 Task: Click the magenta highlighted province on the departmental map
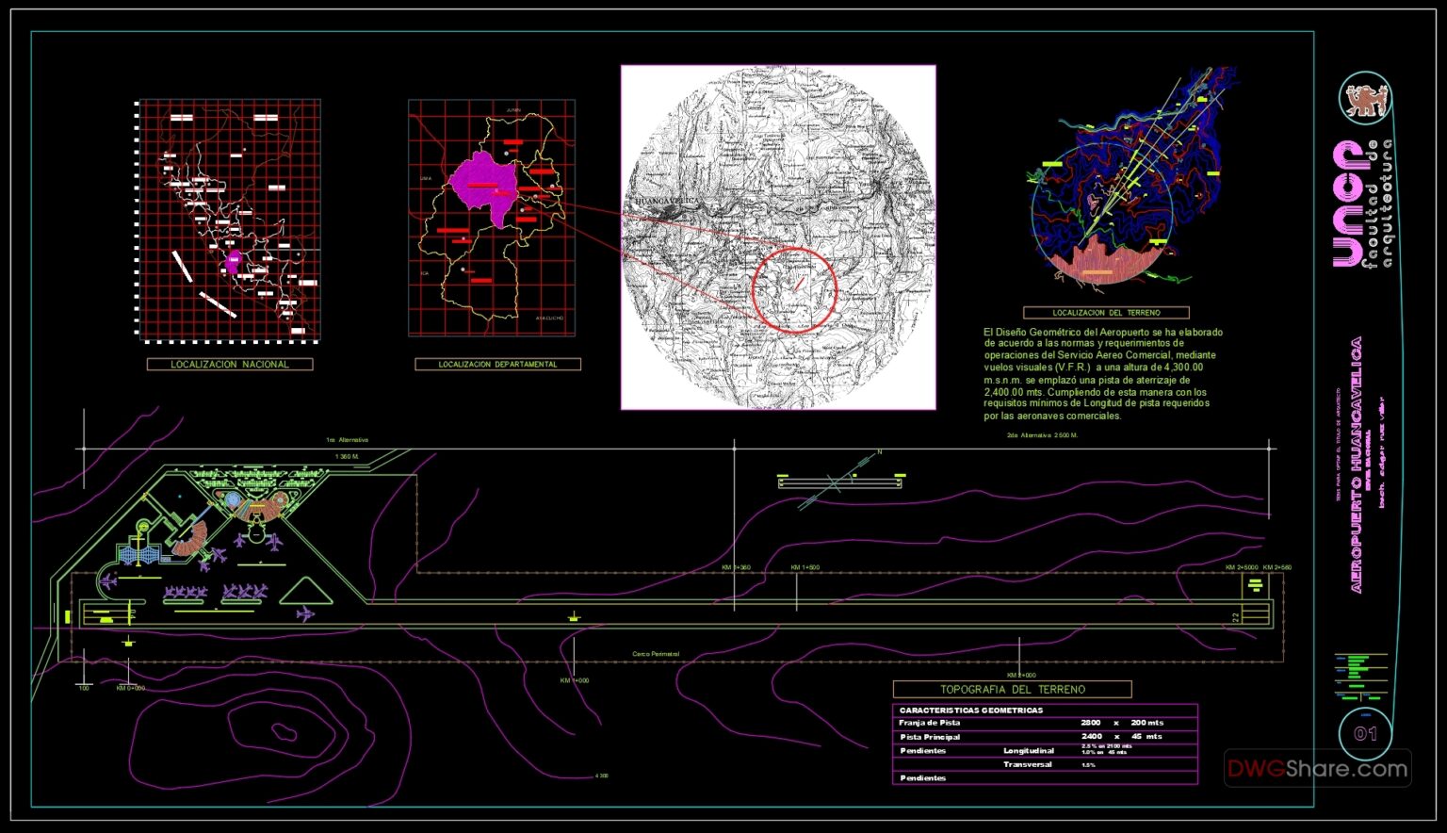pos(483,184)
